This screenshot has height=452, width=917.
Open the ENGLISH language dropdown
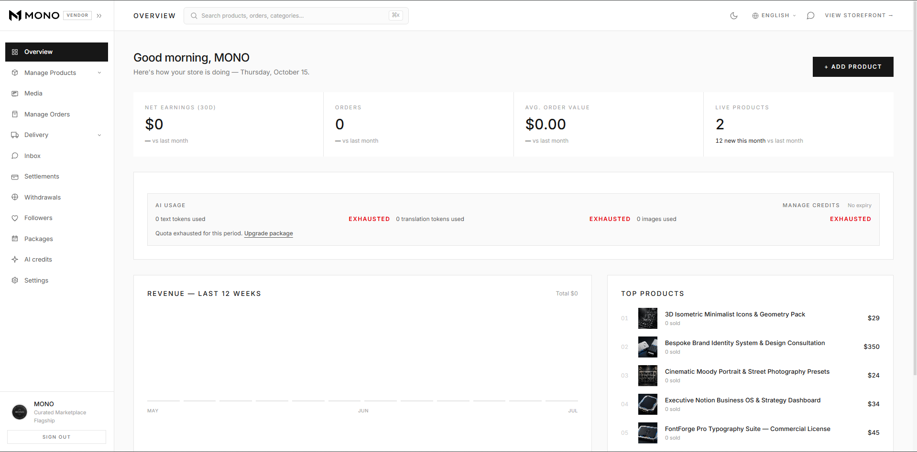point(774,16)
